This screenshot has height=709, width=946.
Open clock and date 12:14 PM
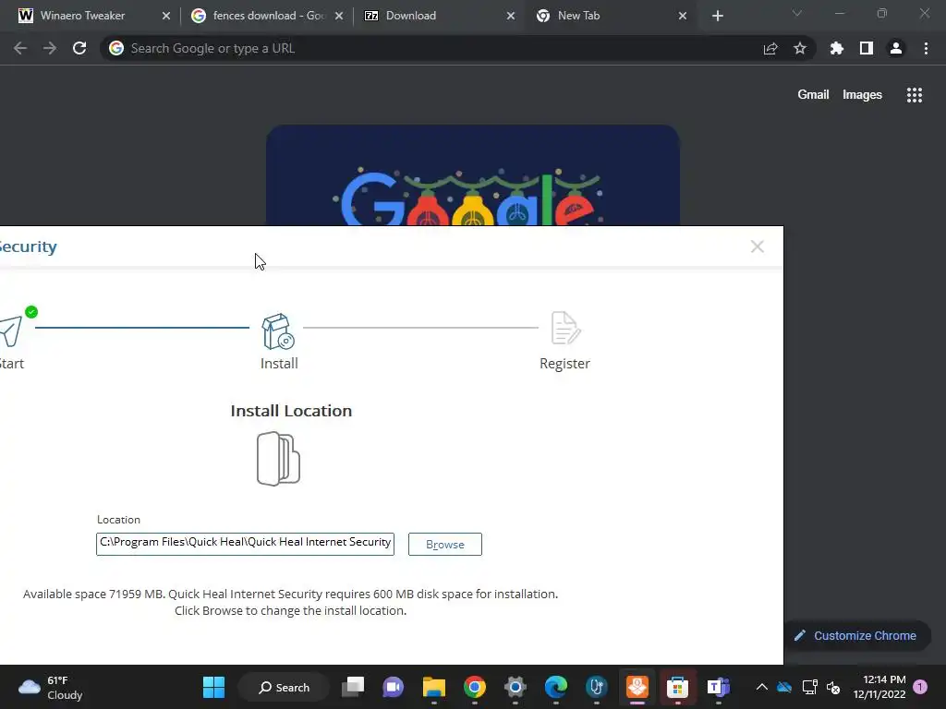(879, 687)
